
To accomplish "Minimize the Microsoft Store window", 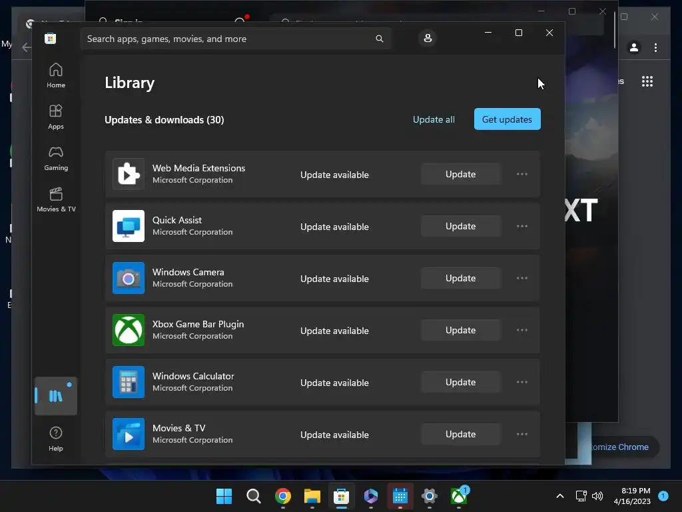I will (488, 33).
